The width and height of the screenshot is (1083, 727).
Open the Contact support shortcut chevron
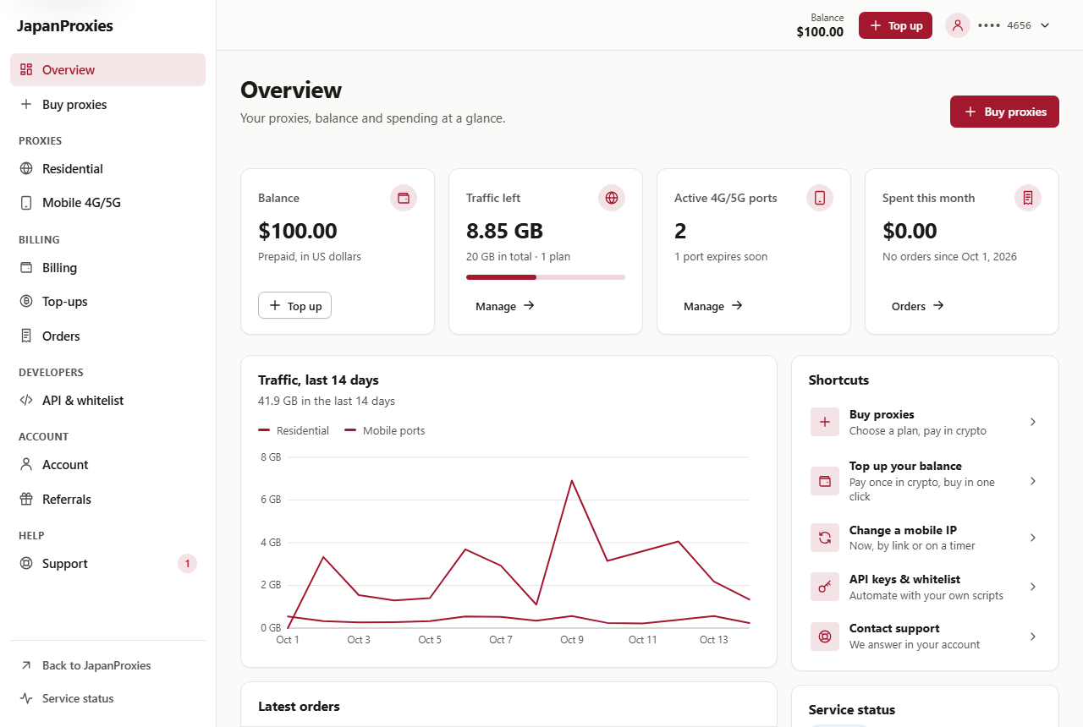pyautogui.click(x=1033, y=636)
